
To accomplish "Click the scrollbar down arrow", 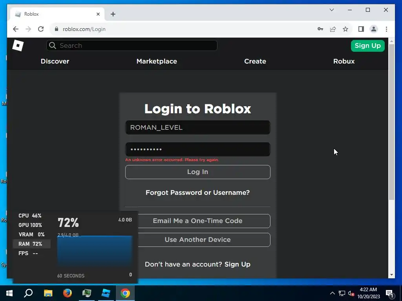I will (x=391, y=275).
